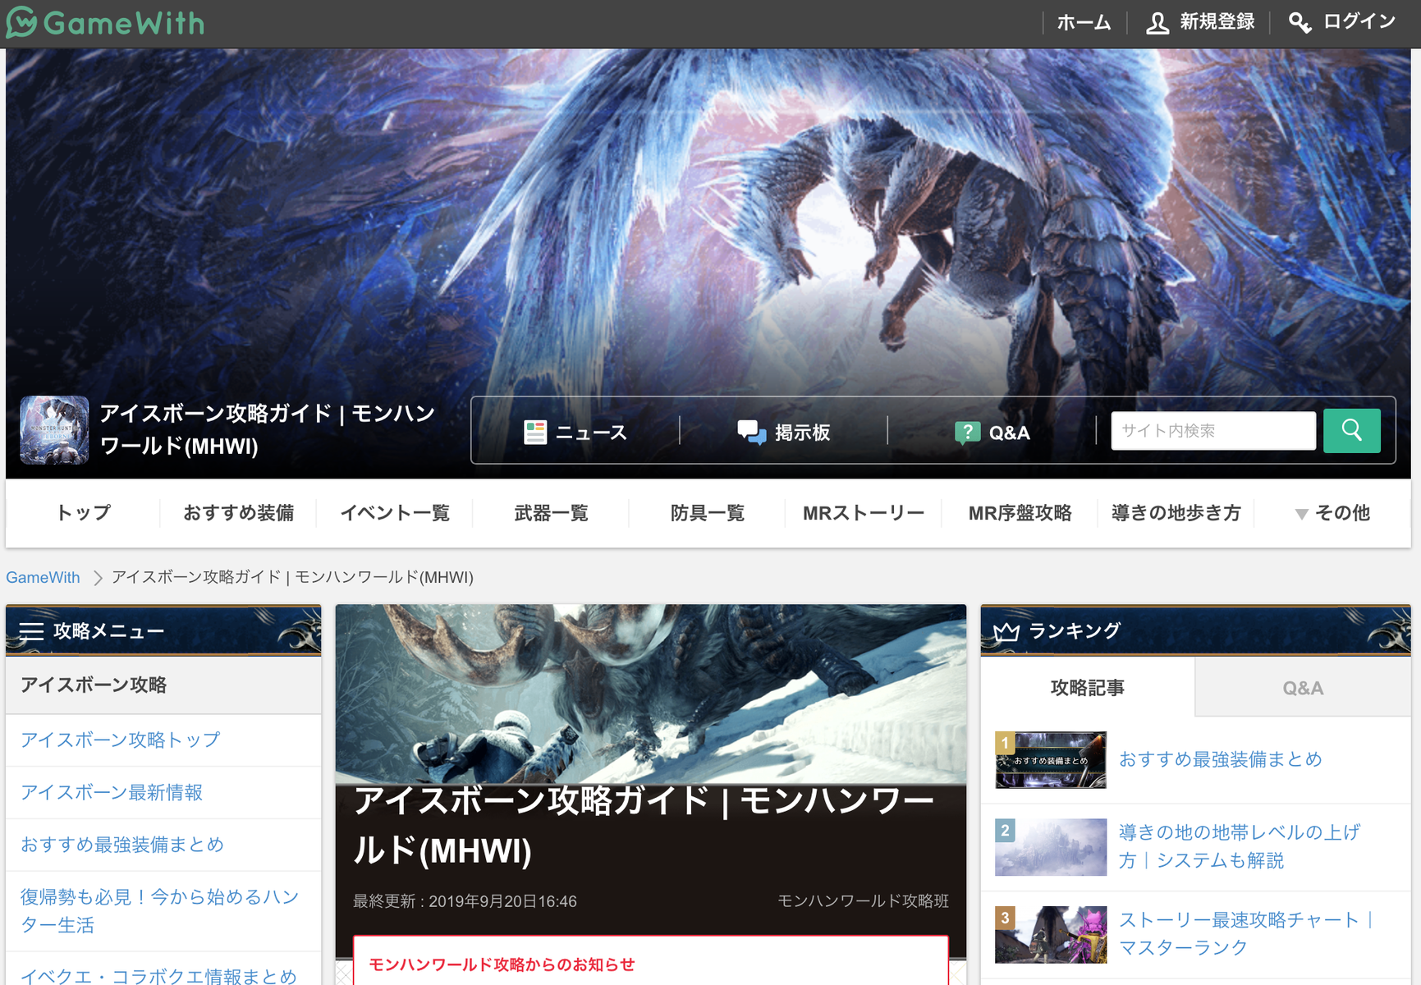Select the MRストーリー navigation tab

click(x=864, y=513)
